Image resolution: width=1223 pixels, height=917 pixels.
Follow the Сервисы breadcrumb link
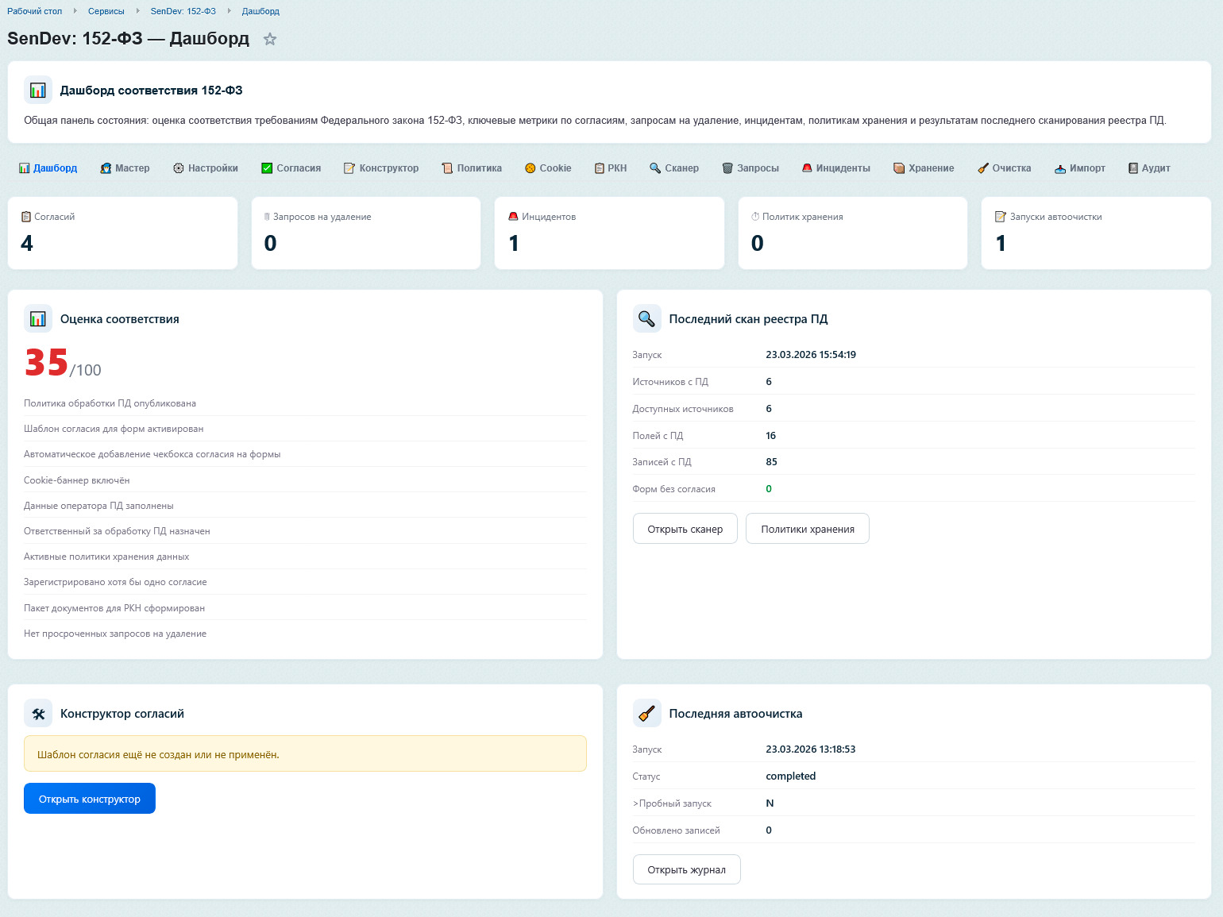pos(106,11)
